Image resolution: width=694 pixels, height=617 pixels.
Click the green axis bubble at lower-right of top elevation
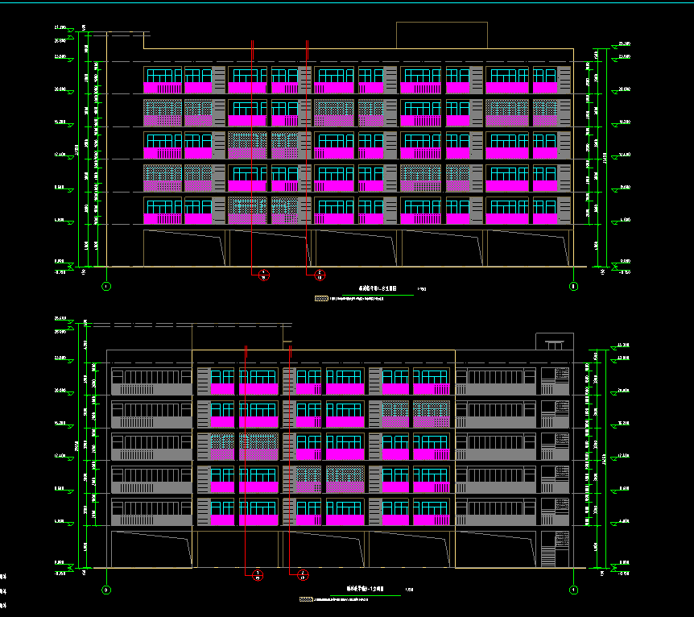click(x=573, y=286)
